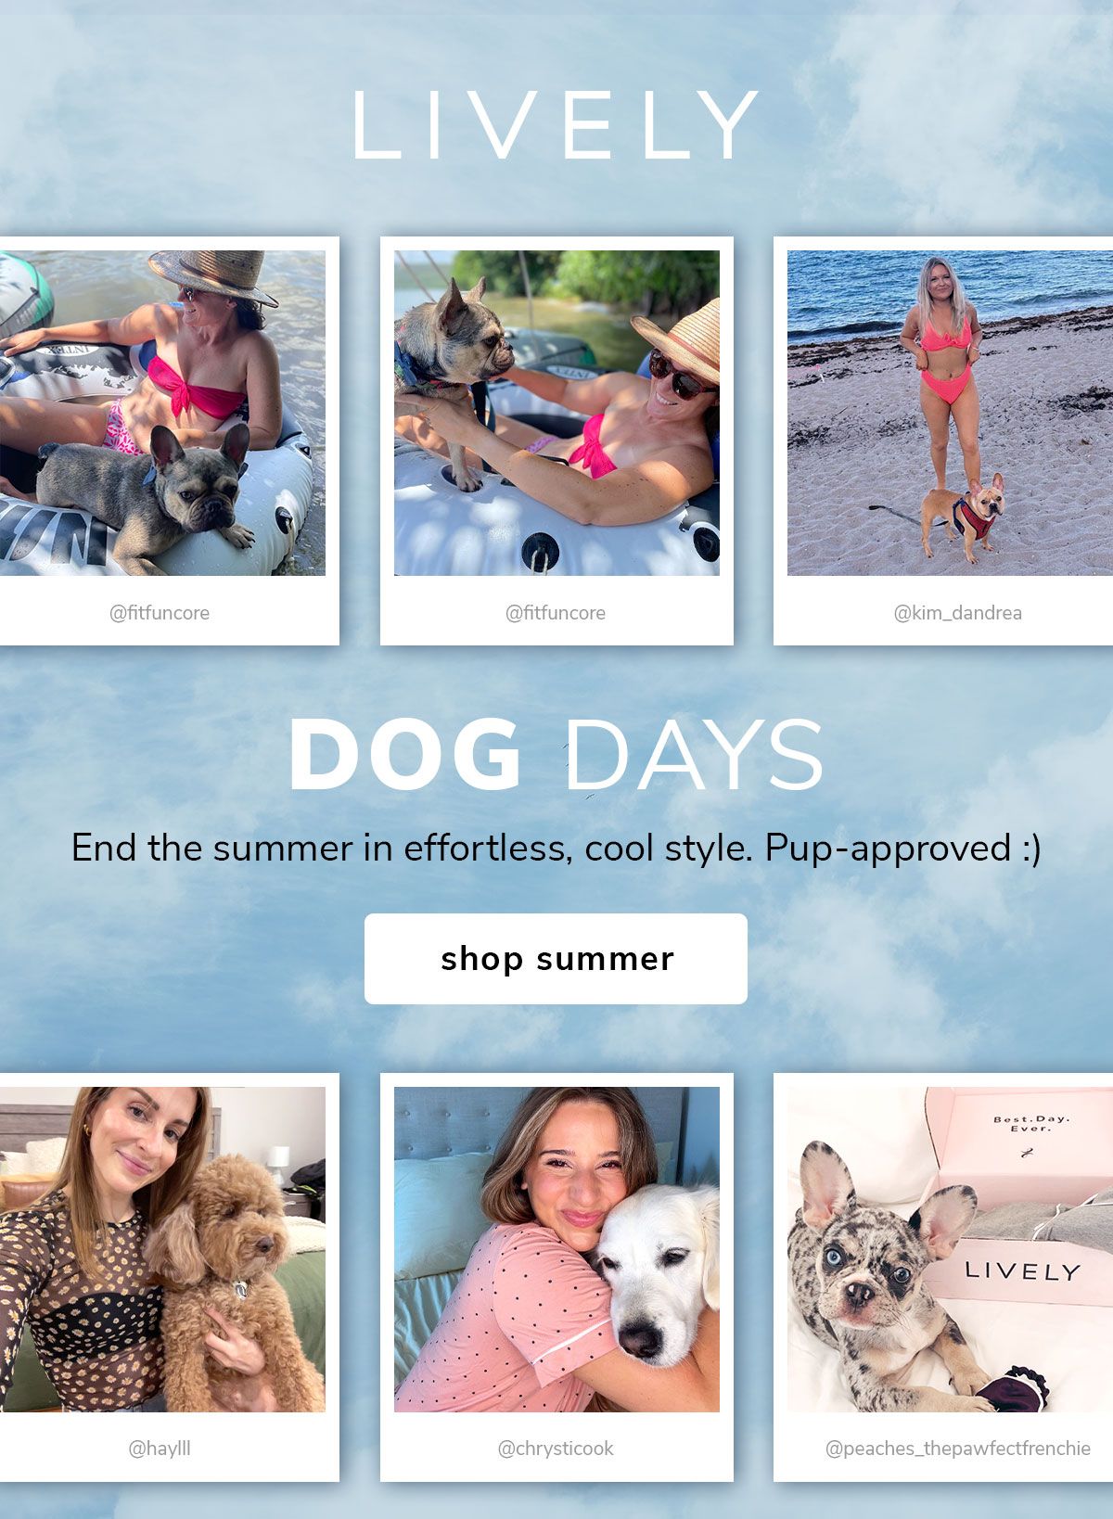Click the @chrysticook username caption
1113x1519 pixels.
point(556,1449)
